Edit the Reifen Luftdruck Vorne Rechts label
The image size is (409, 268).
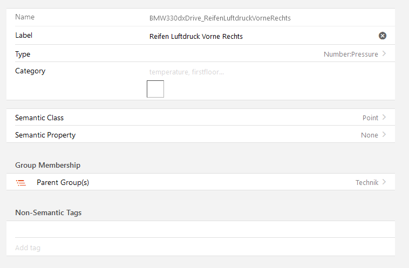[196, 36]
